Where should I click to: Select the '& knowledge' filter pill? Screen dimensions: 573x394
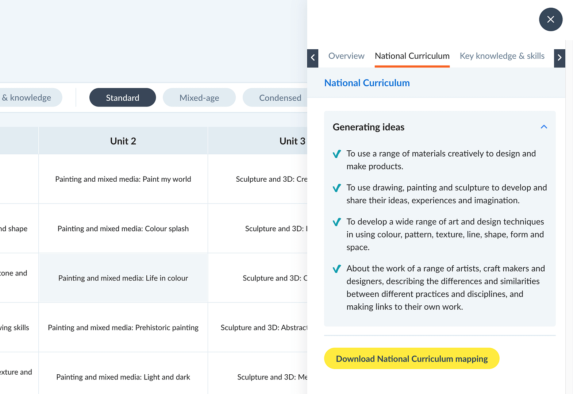(31, 98)
